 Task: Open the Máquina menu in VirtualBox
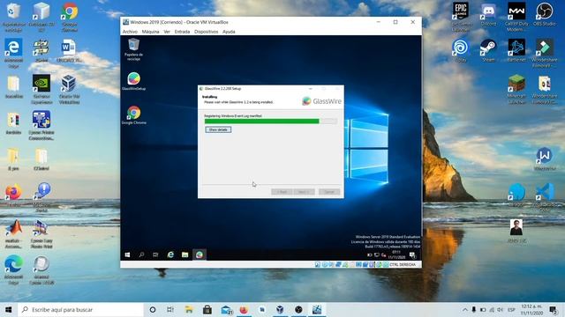coord(150,32)
